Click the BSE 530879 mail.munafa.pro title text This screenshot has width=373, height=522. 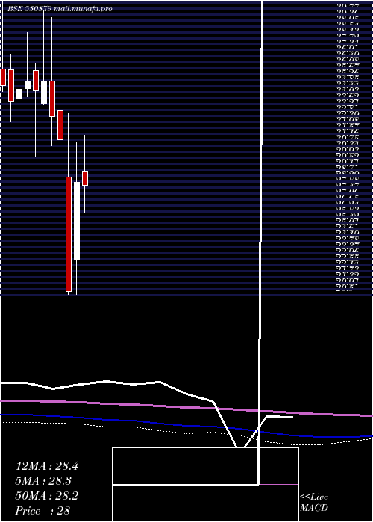coord(60,9)
